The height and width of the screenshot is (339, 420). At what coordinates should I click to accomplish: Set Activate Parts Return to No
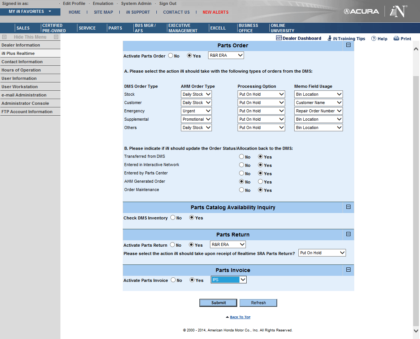(x=173, y=244)
